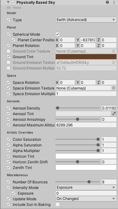The width and height of the screenshot is (118, 209).
Task: Toggle the Type override checkbox
Action: [8, 20]
